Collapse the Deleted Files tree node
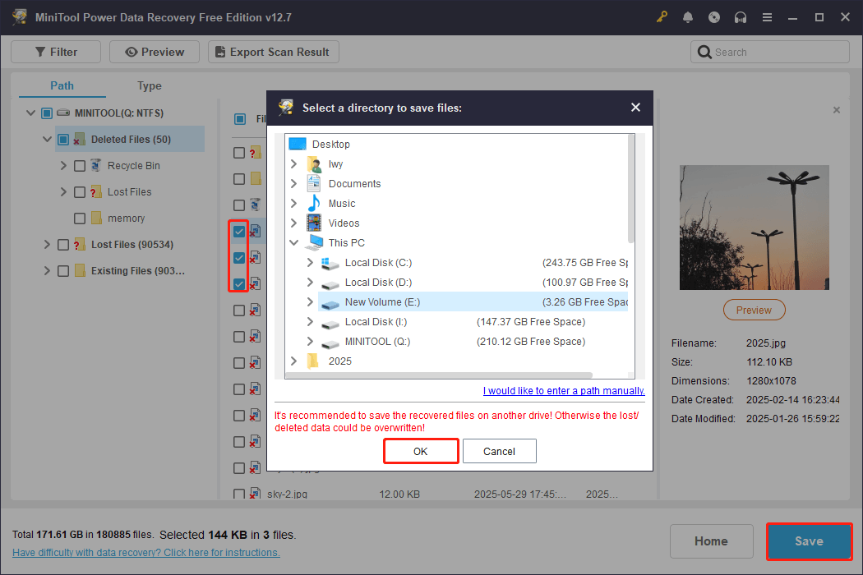The image size is (863, 575). [x=46, y=139]
